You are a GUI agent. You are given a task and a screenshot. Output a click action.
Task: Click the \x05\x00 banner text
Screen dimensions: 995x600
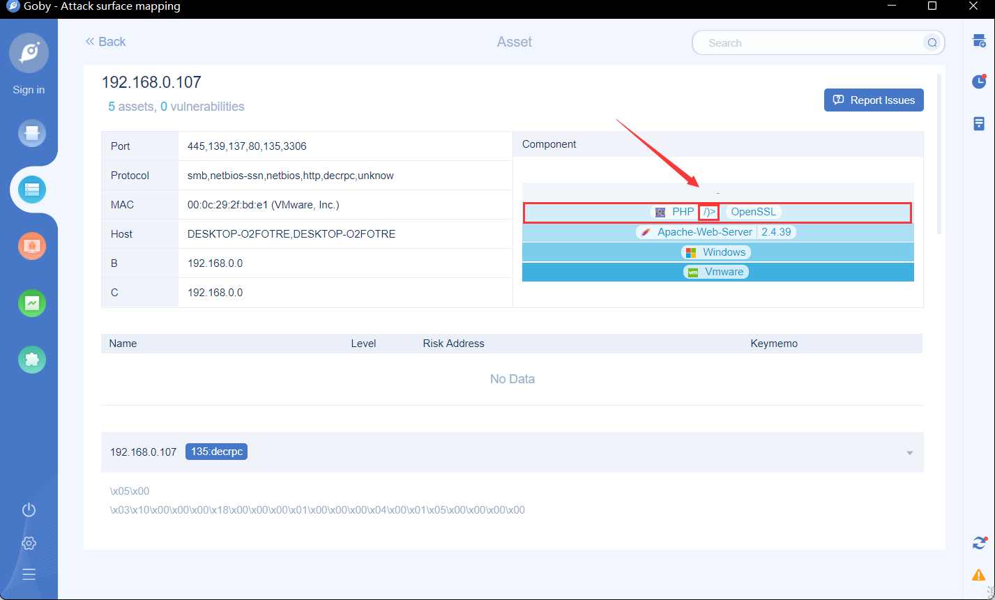coord(130,491)
